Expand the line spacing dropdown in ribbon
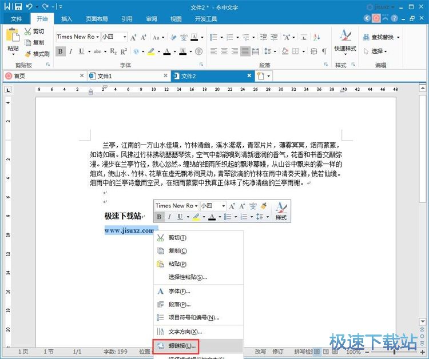 tap(275, 51)
